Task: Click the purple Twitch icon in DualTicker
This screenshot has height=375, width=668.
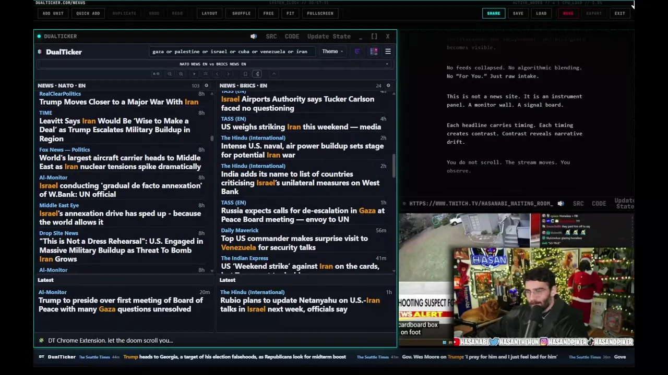Action: (357, 52)
